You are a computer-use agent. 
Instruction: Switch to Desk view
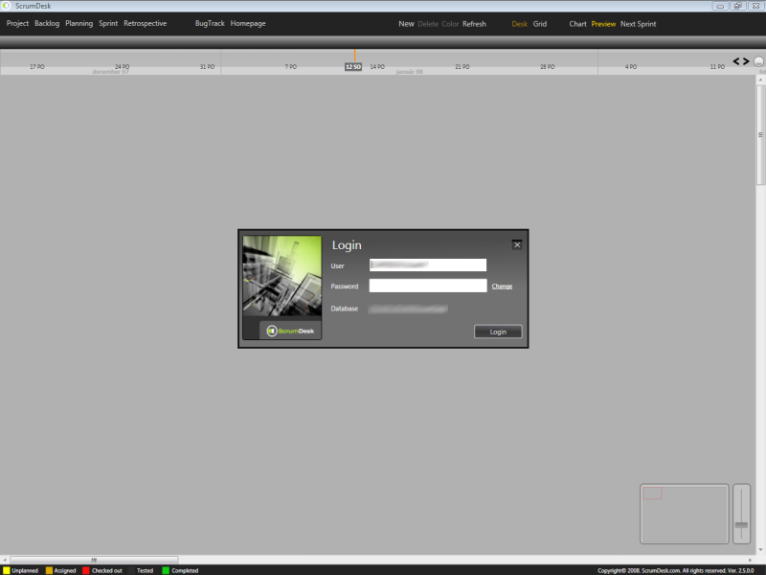519,24
